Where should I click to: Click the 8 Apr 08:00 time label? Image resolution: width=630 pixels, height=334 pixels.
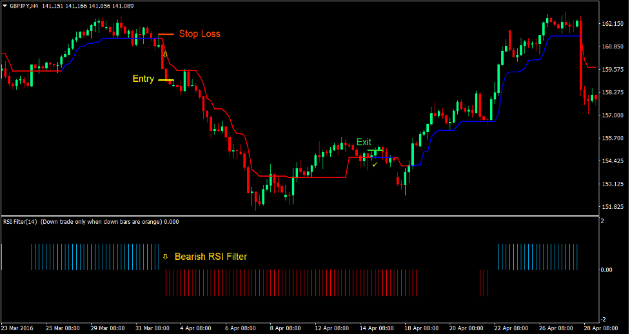(285, 328)
